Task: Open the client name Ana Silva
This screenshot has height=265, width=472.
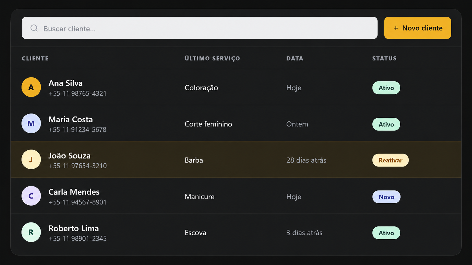Action: 65,83
